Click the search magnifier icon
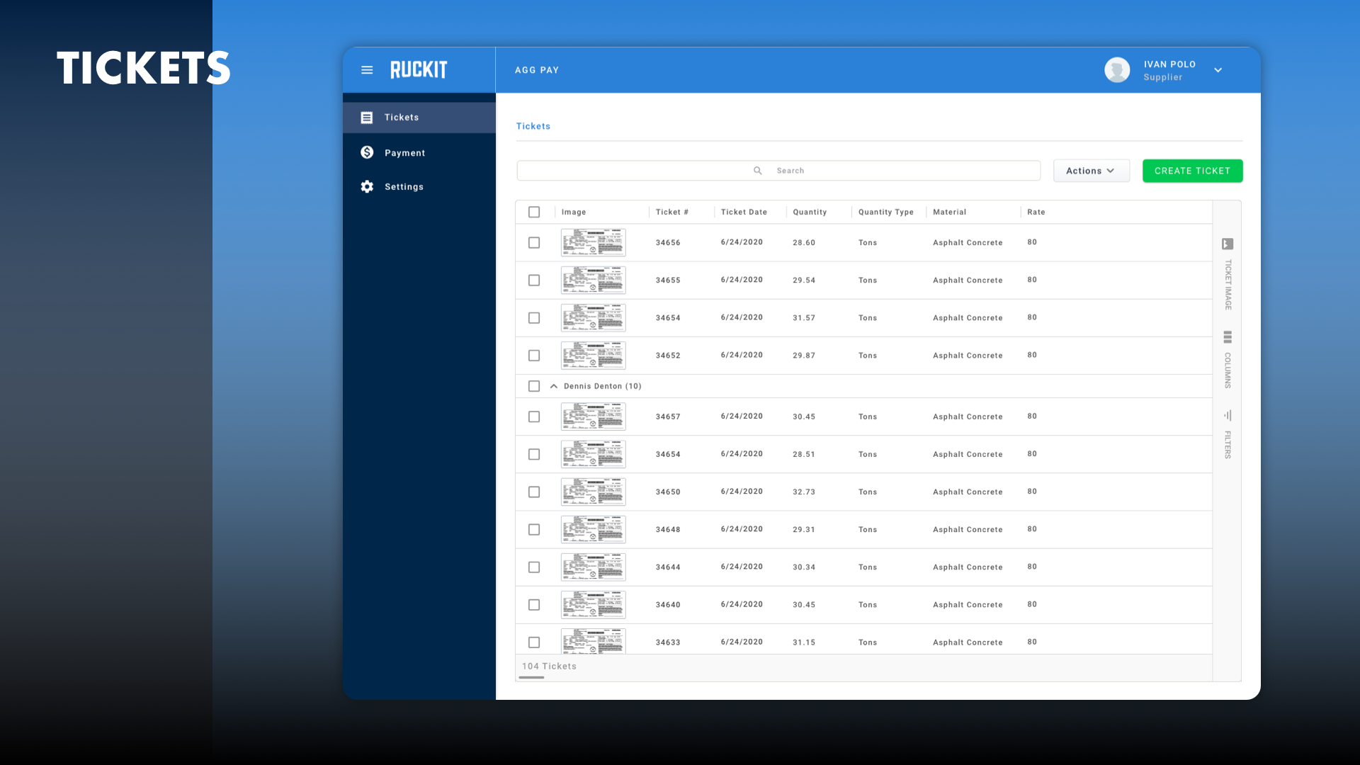 pyautogui.click(x=758, y=171)
